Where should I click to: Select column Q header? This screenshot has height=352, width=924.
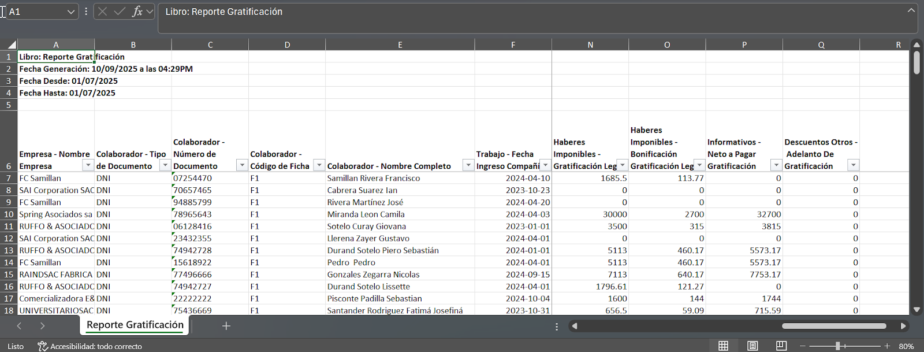pos(821,45)
